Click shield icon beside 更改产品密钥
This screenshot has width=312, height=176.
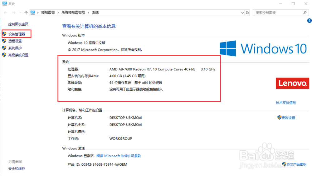pyautogui.click(x=284, y=164)
